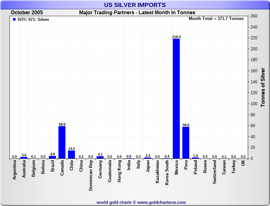
Task: Click the Germany bar labeled 4.1
Action: click(100, 157)
